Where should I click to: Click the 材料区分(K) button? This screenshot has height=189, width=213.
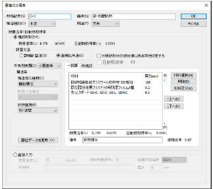tap(183, 88)
